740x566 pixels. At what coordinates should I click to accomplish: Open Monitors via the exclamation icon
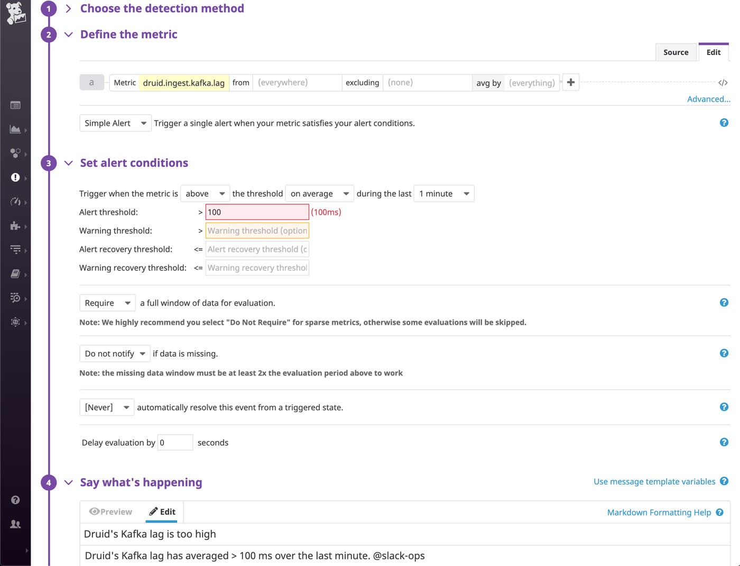(15, 177)
